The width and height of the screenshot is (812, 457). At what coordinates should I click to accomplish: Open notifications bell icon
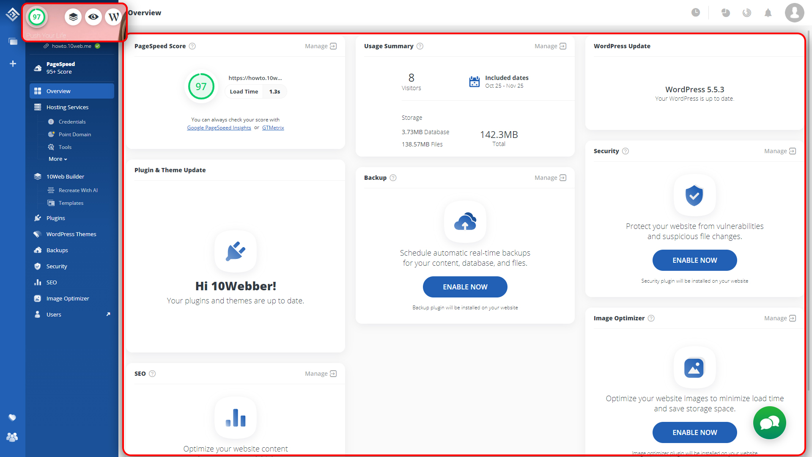coord(768,13)
